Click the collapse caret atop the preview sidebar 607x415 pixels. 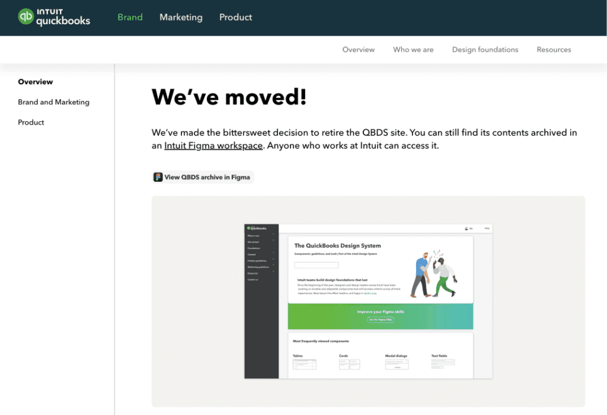(273, 233)
